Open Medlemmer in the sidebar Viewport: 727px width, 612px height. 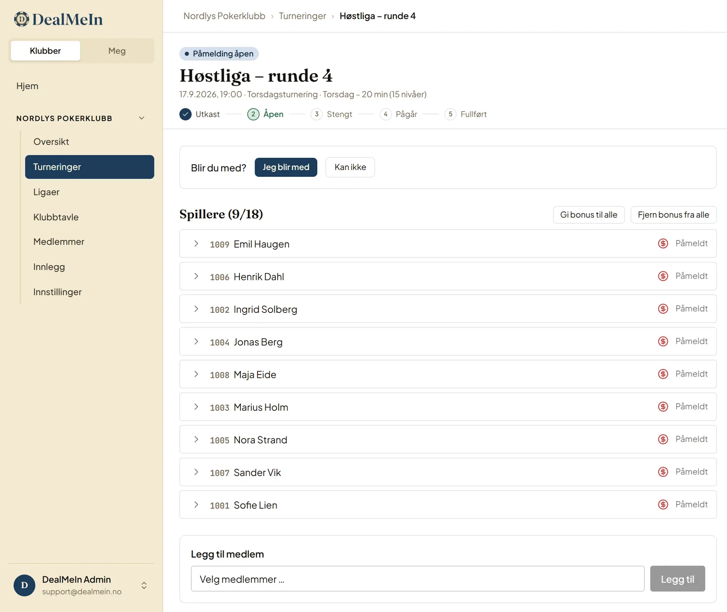[x=90, y=242]
